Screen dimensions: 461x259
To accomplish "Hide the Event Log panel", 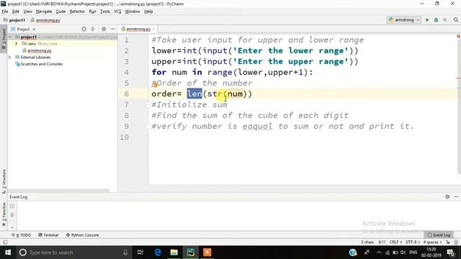I will pyautogui.click(x=456, y=196).
